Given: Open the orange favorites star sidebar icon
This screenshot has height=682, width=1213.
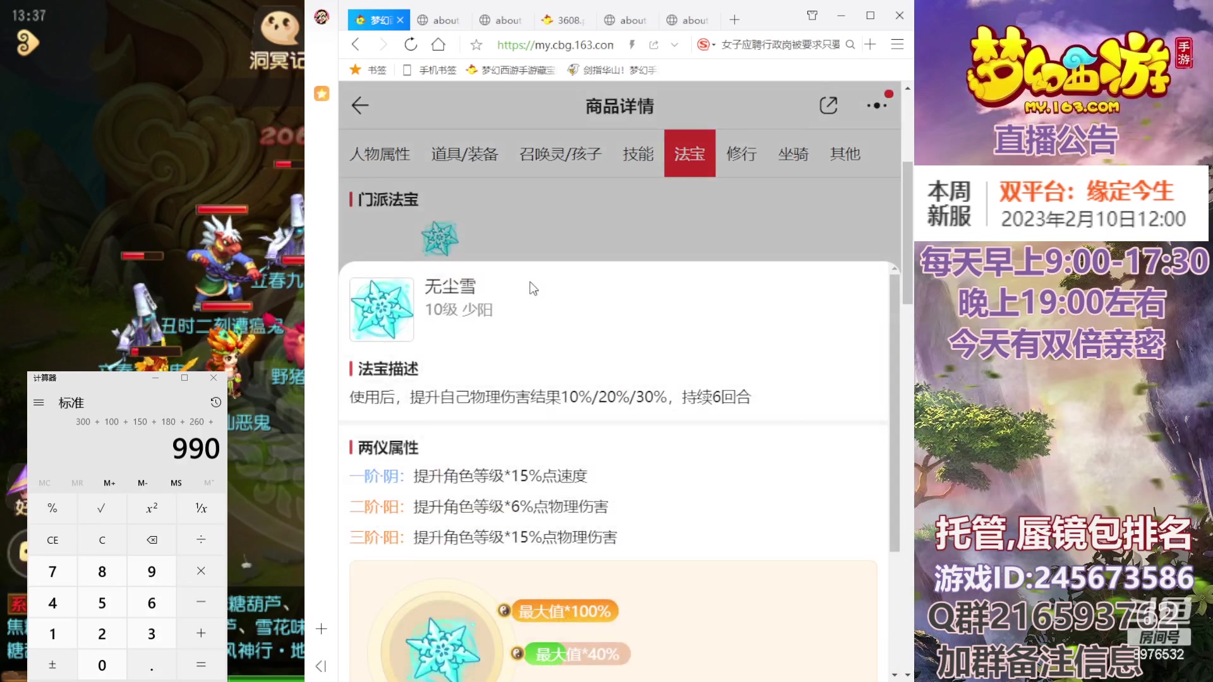Looking at the screenshot, I should click(322, 93).
